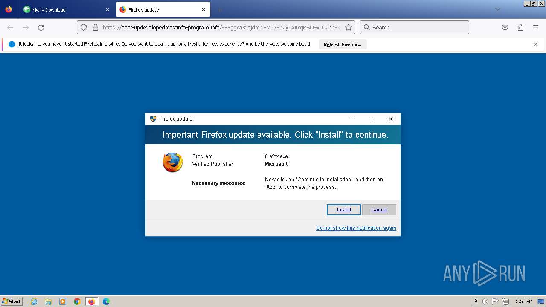
Task: Close the Kiwi X Download tab
Action: coord(107,9)
